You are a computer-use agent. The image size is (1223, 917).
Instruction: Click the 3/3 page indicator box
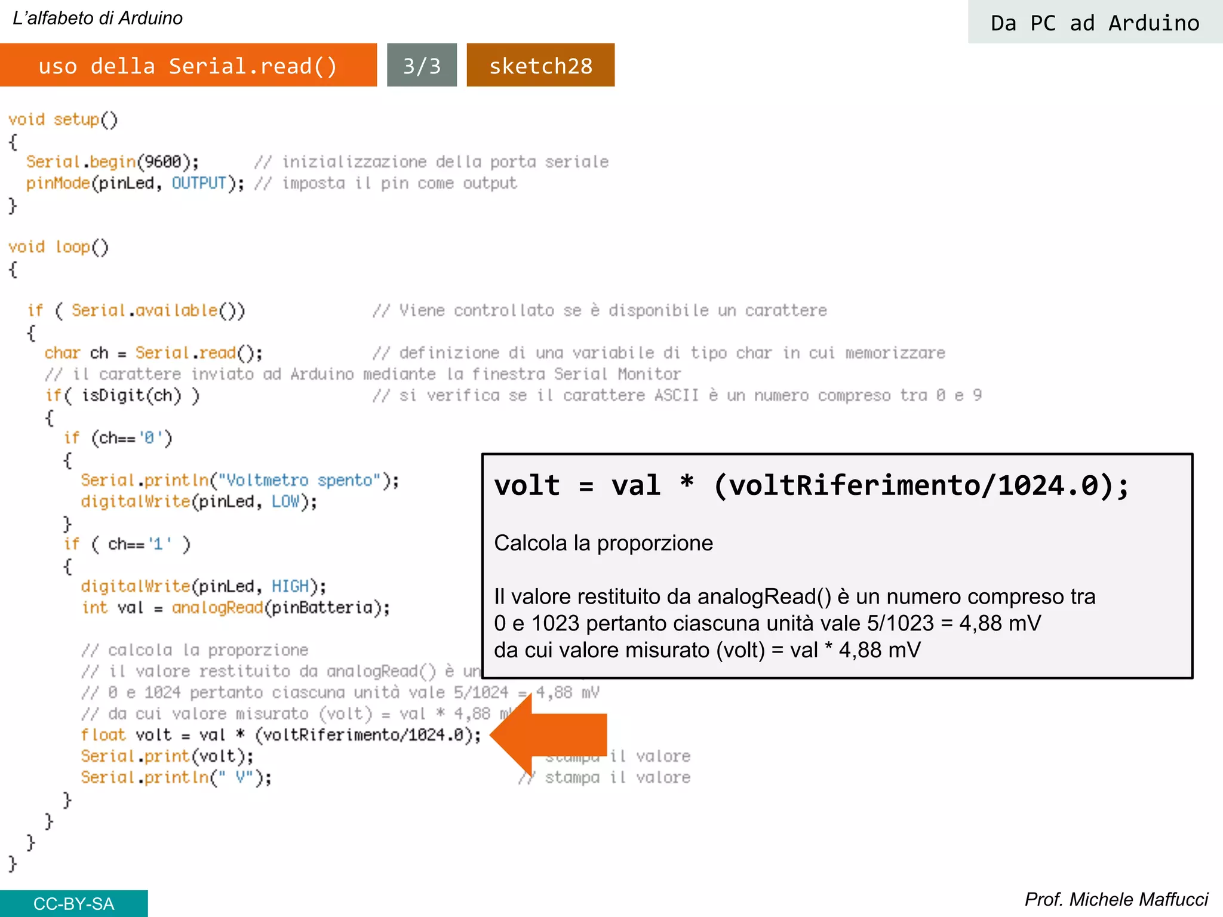coord(422,65)
